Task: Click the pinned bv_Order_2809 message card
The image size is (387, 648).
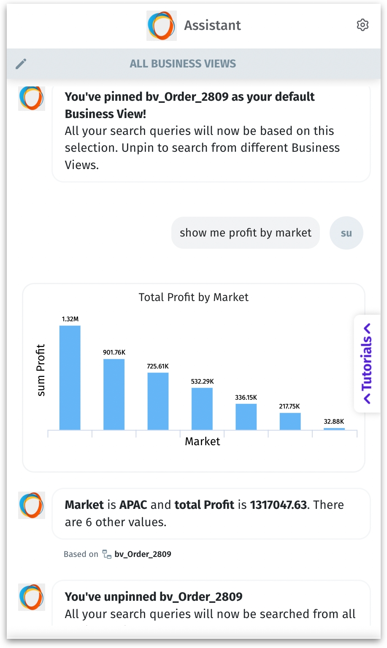Action: point(211,132)
